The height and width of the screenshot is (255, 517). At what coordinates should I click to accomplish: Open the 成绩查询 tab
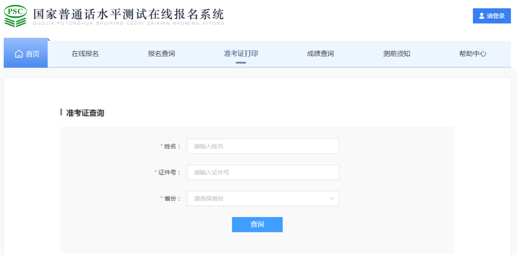pyautogui.click(x=320, y=54)
